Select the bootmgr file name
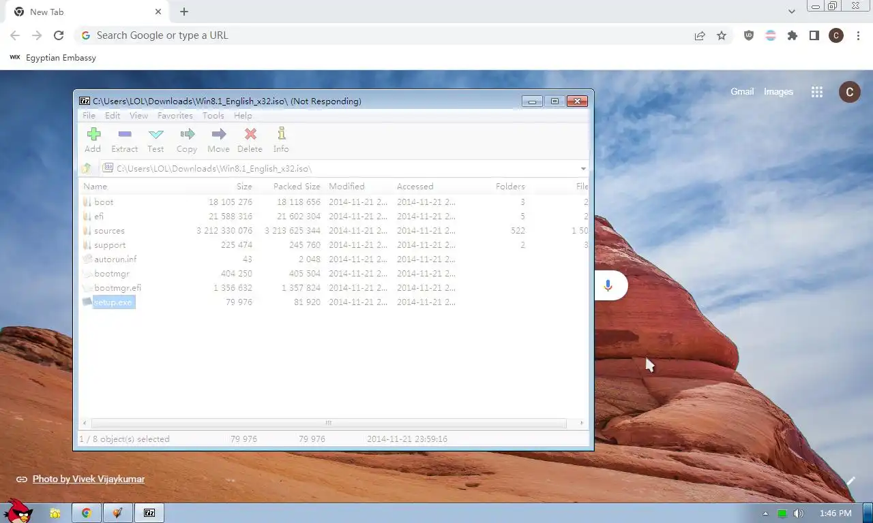 coord(112,273)
